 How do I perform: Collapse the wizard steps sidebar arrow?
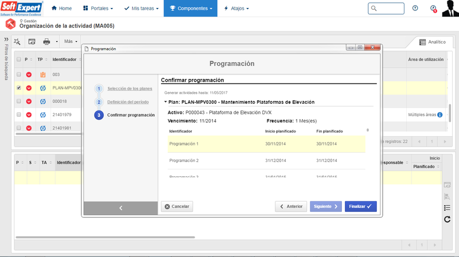point(120,208)
